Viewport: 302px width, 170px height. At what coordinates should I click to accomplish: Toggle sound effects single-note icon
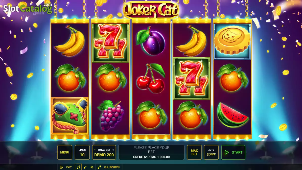click(85, 167)
